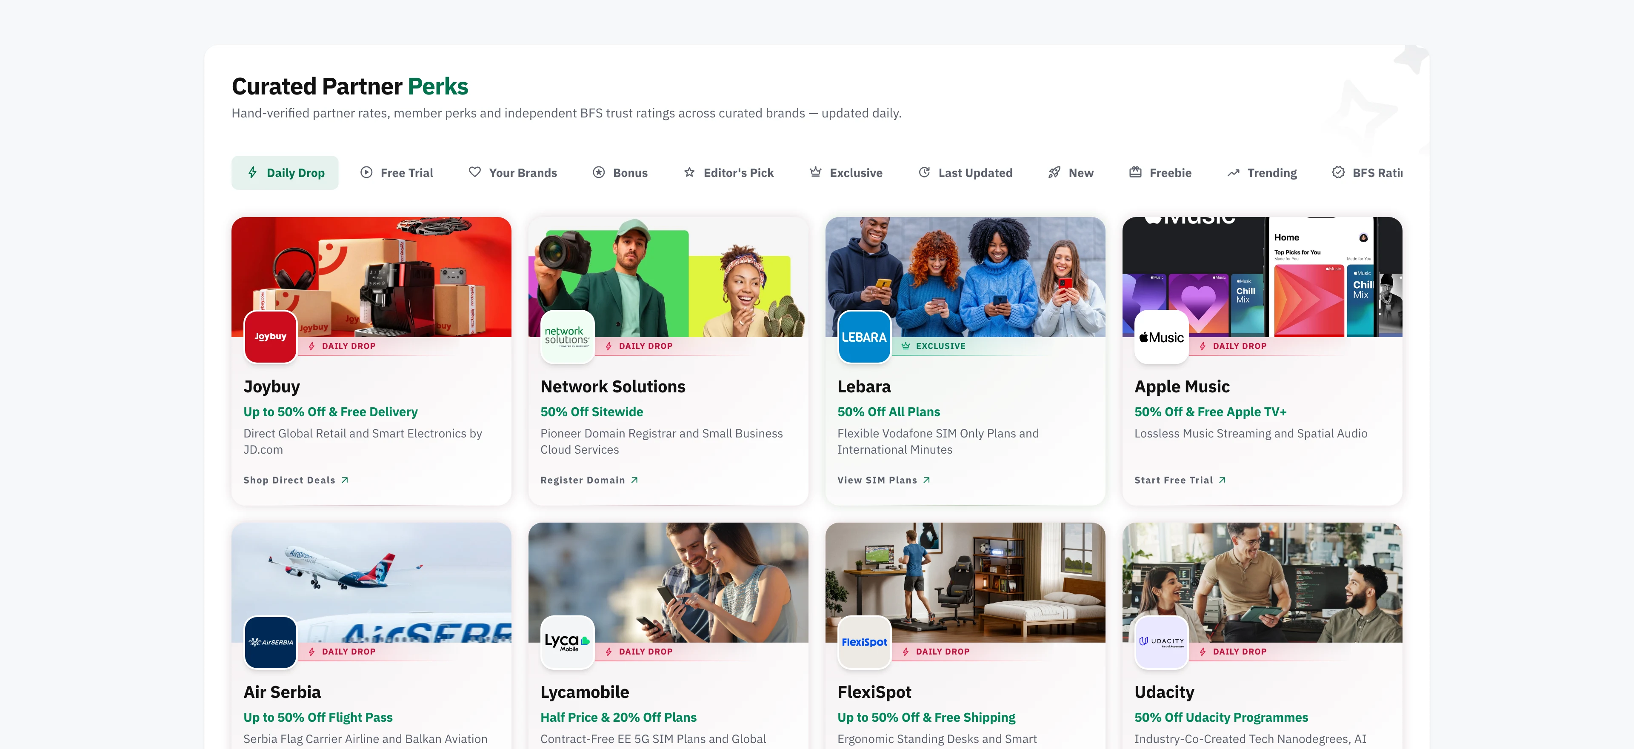Switch to Editor's Pick tab

click(728, 172)
